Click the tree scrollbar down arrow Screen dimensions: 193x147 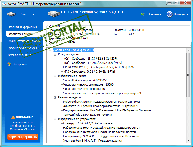tap(188, 141)
